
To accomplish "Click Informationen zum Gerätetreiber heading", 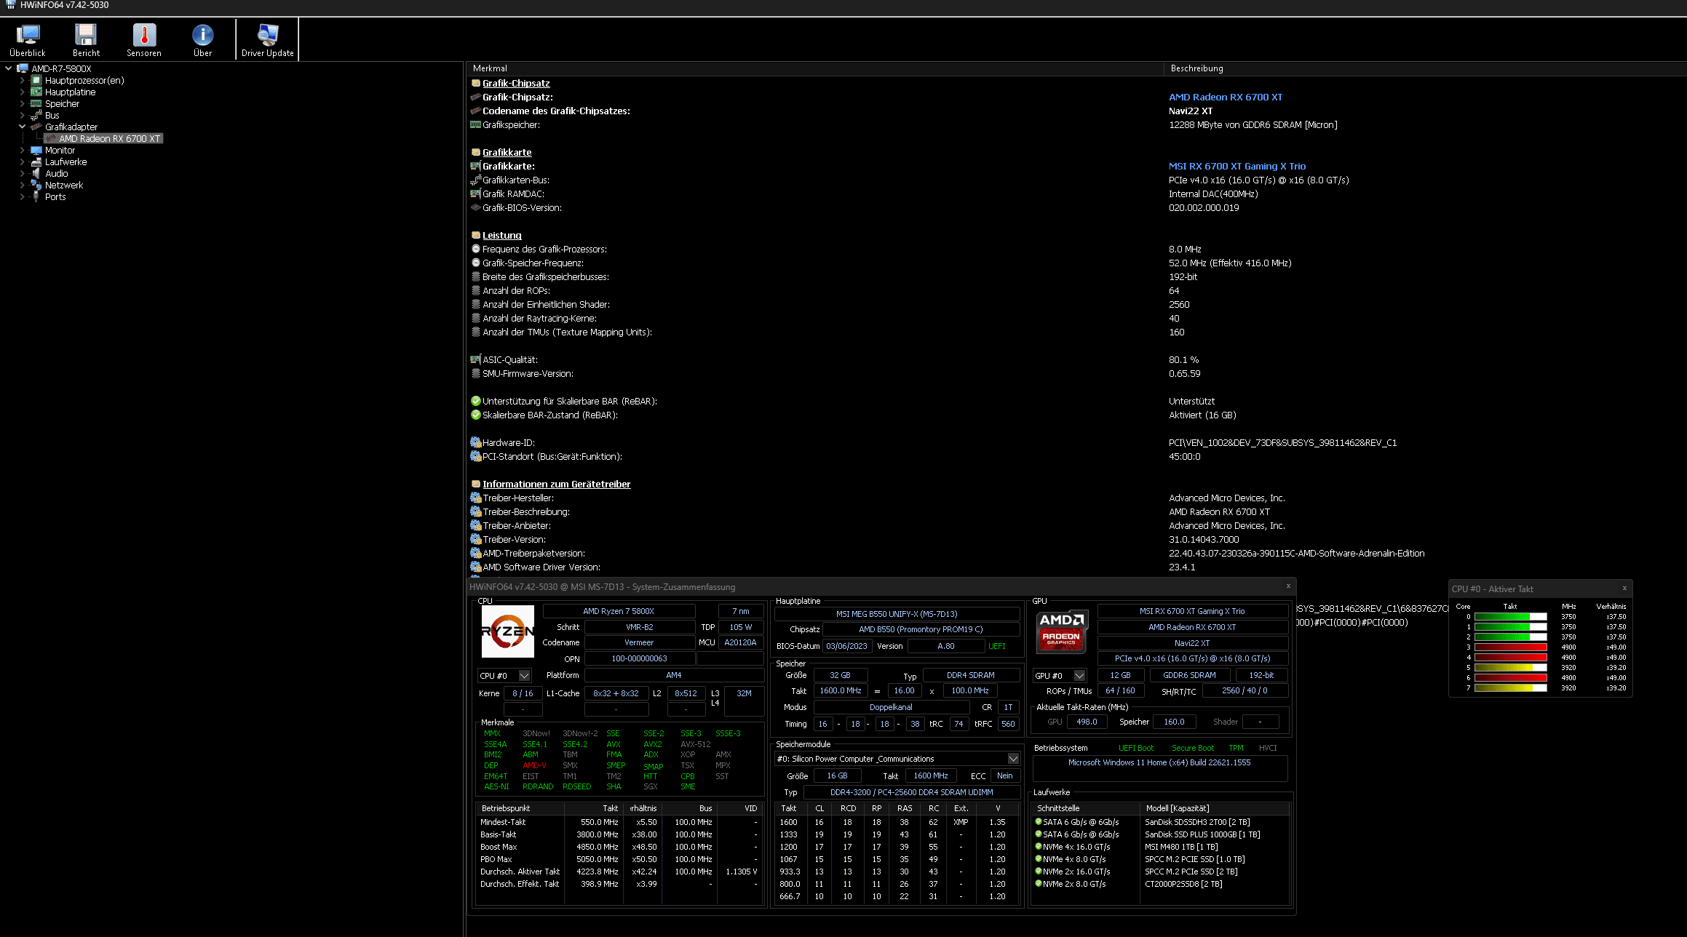I will tap(556, 485).
